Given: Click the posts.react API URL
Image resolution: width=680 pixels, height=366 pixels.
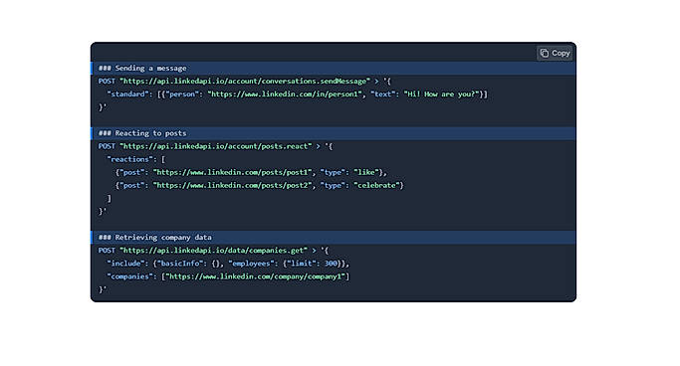Looking at the screenshot, I should point(215,146).
